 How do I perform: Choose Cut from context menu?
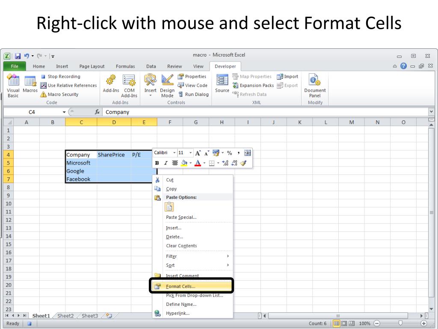point(193,180)
